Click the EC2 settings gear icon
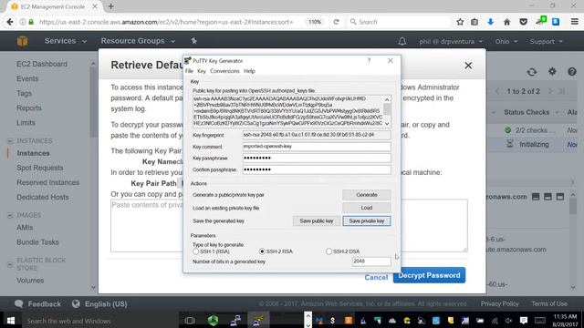Screen dimensions: 584x328 coord(552,71)
